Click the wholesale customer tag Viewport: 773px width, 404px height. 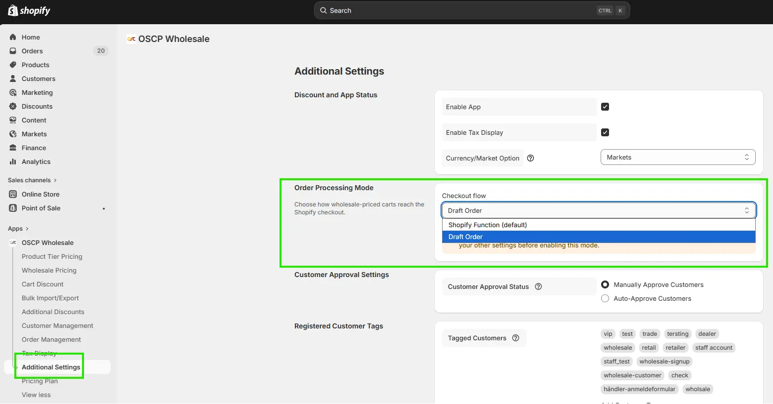(618, 348)
